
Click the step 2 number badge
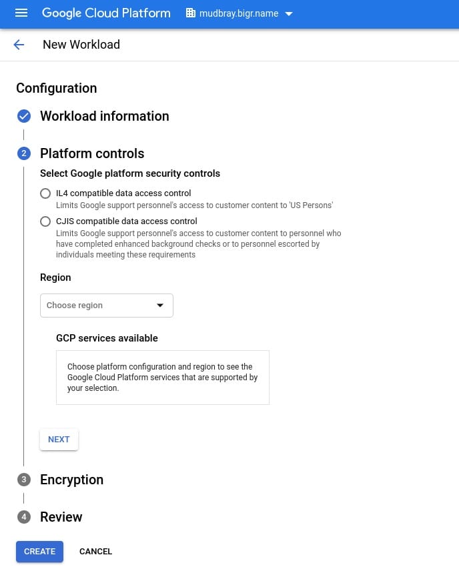click(24, 154)
